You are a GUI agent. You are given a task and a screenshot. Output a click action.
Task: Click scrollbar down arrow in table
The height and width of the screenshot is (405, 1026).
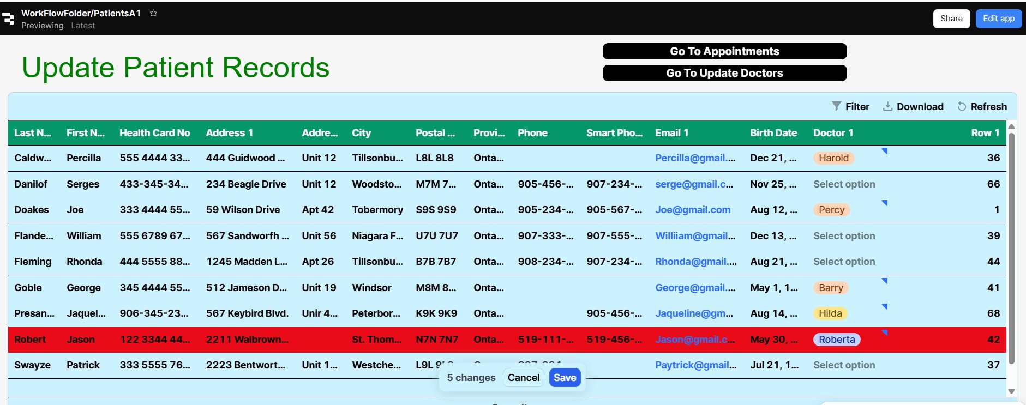point(1011,391)
